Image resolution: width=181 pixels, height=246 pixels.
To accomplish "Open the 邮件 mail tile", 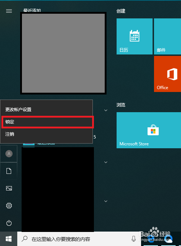I will [167, 36].
